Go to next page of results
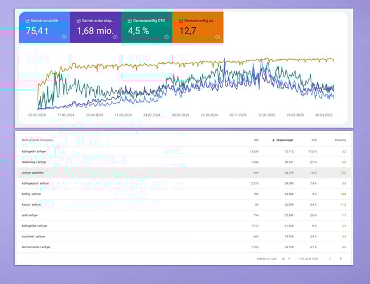Image resolution: width=370 pixels, height=284 pixels. click(x=340, y=258)
